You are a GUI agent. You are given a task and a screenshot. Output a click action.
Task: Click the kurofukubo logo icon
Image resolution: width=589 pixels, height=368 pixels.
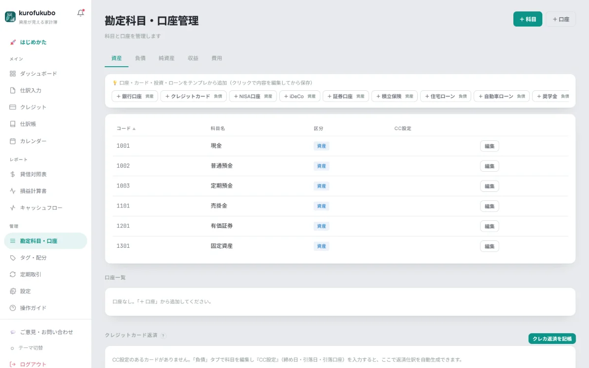point(10,17)
